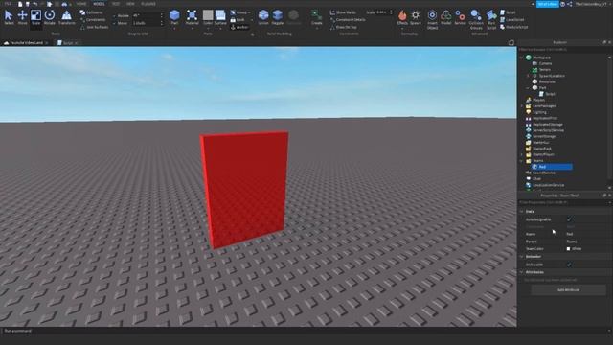Collapse the Attributes properties section

coord(521,272)
